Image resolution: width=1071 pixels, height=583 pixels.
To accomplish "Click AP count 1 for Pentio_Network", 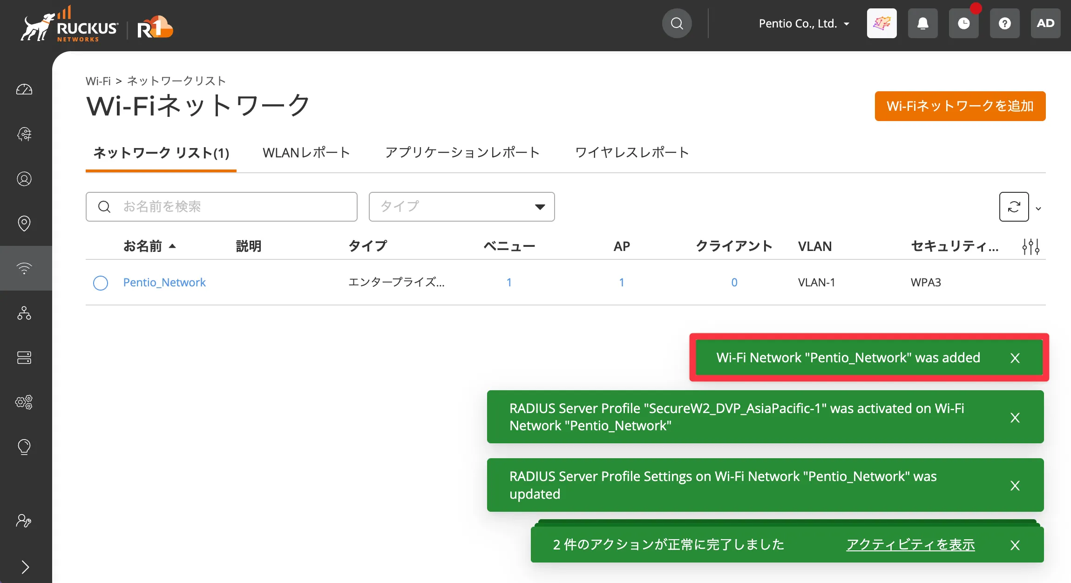I will pos(621,282).
